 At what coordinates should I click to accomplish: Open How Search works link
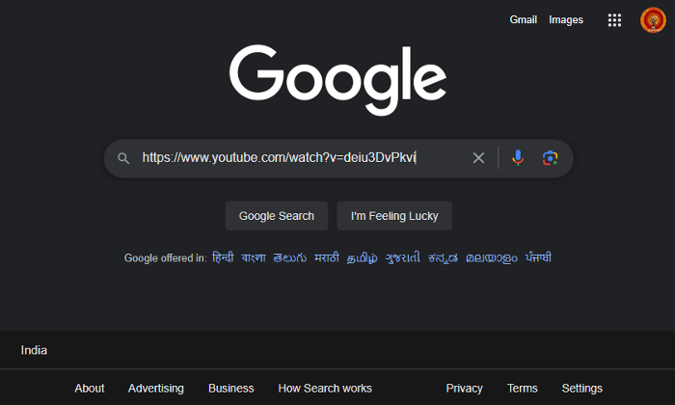pos(325,389)
